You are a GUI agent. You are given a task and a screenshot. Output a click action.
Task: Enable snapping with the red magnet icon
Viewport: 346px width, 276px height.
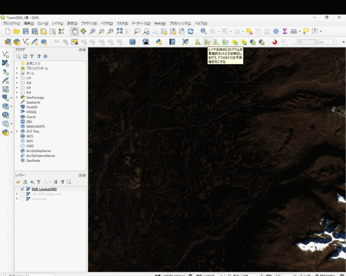274,42
